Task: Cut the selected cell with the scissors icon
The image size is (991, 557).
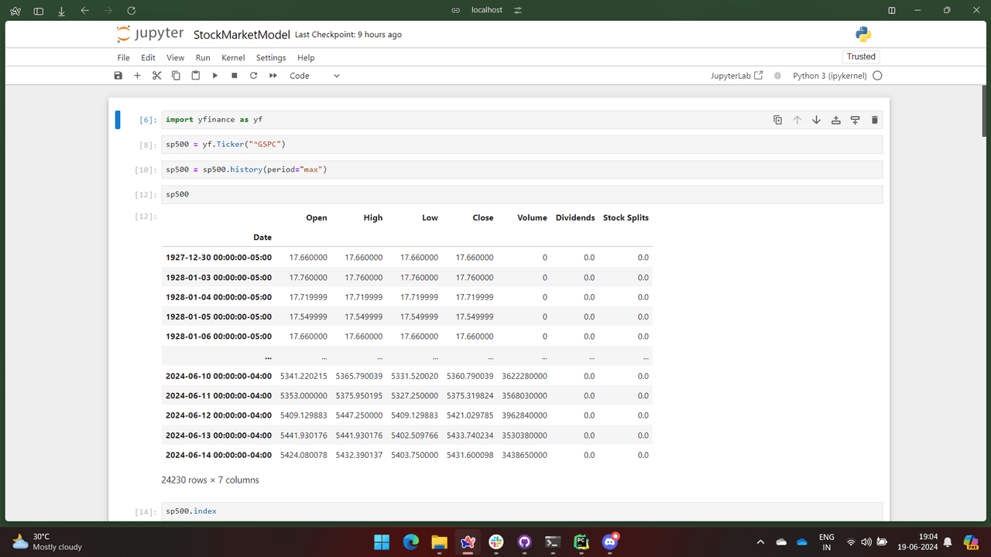Action: pos(156,76)
